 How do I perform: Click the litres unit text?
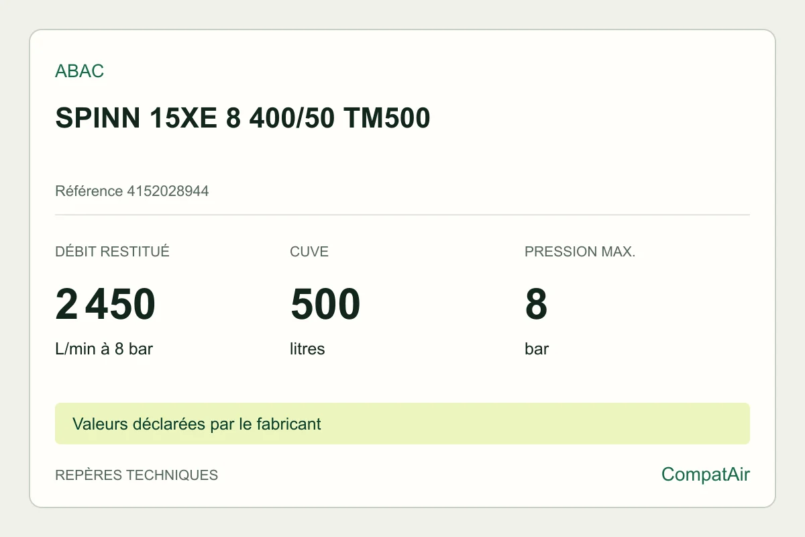307,349
